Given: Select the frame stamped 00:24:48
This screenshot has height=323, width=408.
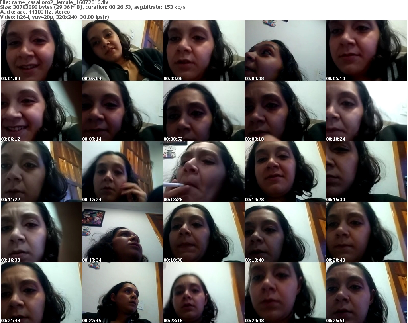Looking at the screenshot, I should click(x=285, y=293).
